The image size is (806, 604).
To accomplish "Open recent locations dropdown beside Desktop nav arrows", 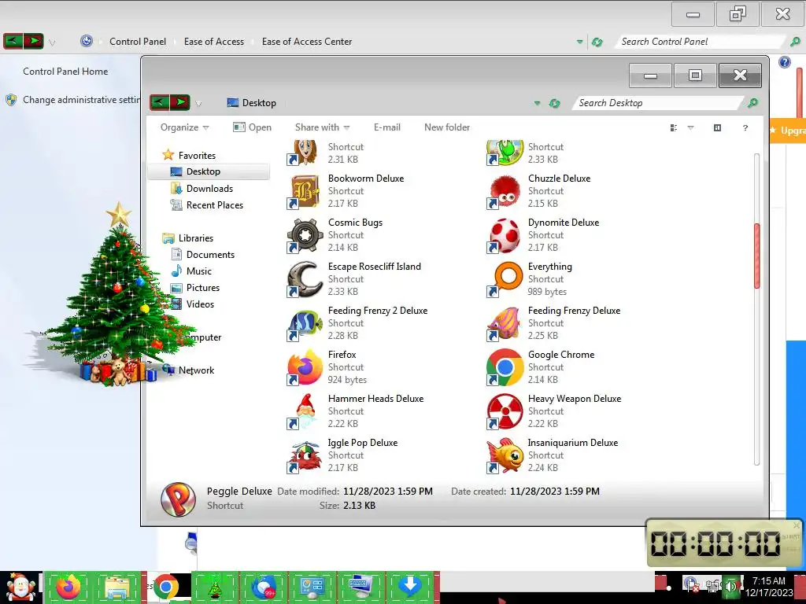I will point(198,104).
